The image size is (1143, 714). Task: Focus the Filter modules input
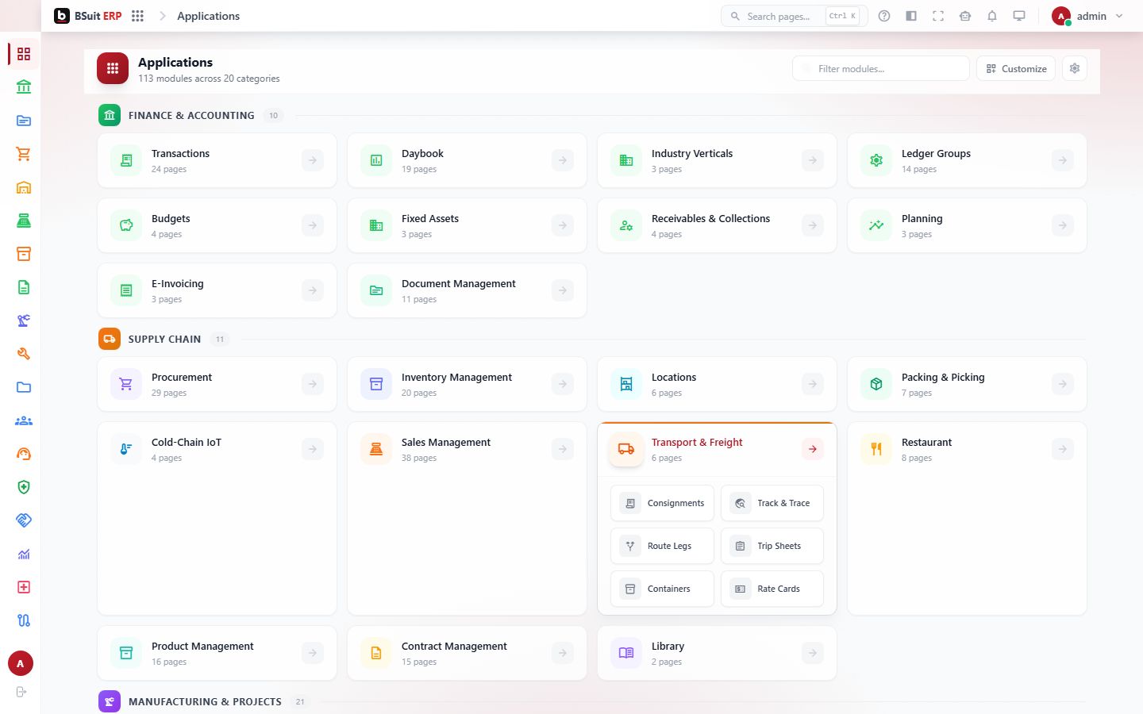[881, 68]
